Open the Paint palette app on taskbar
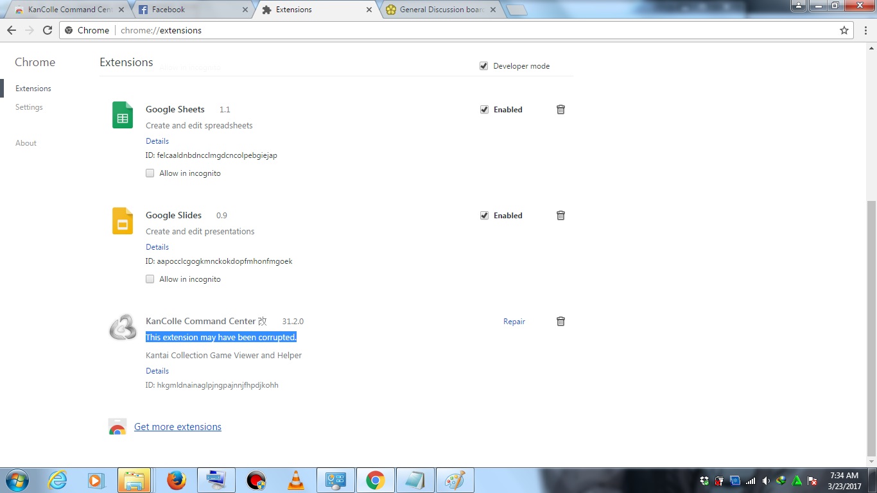The image size is (877, 493). point(455,480)
